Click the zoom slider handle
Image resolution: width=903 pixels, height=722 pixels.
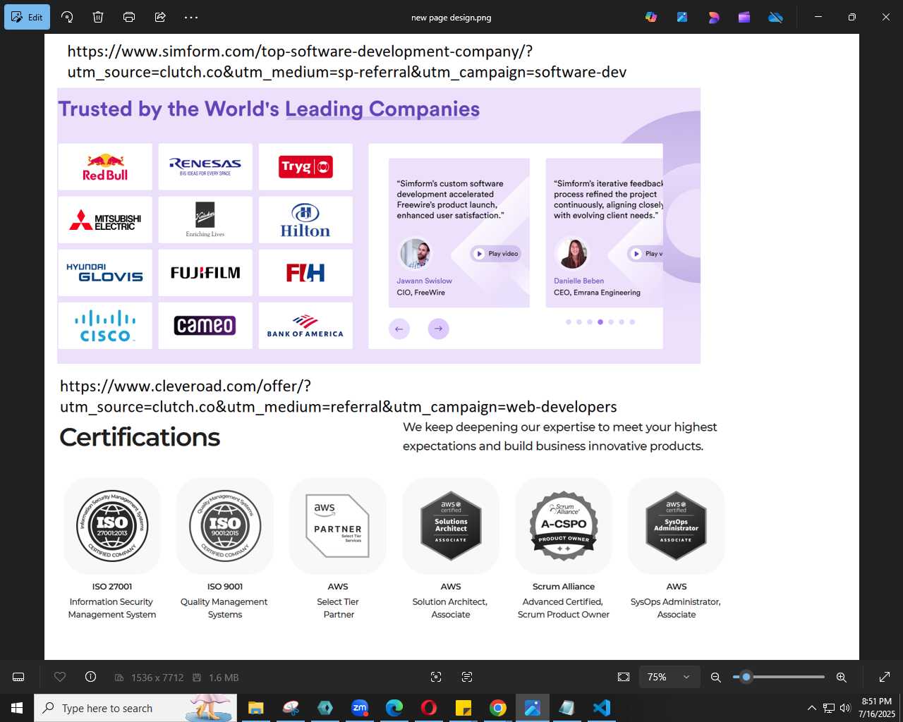coord(746,677)
